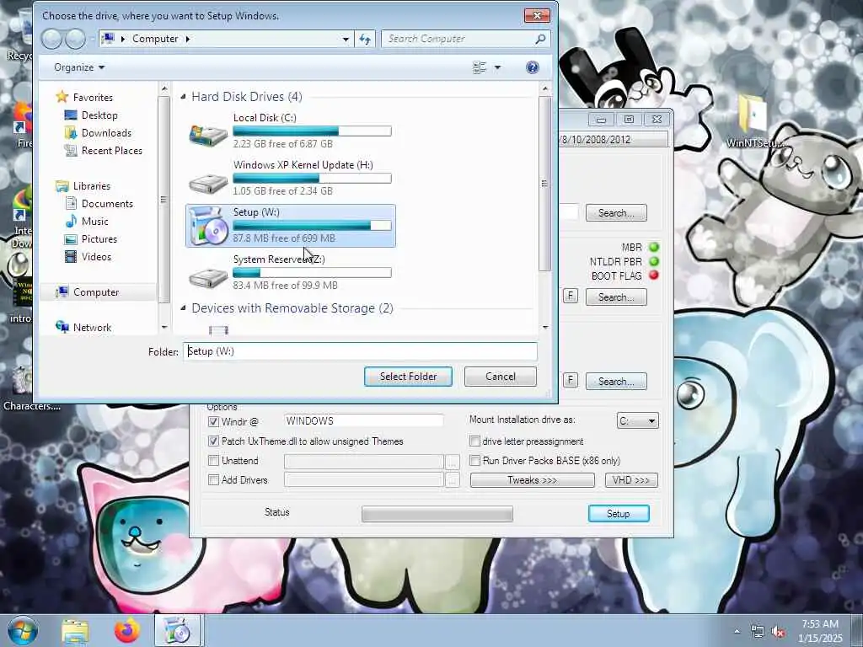This screenshot has height=647, width=863.
Task: Click file list vertical scrollbar
Action: (x=545, y=183)
